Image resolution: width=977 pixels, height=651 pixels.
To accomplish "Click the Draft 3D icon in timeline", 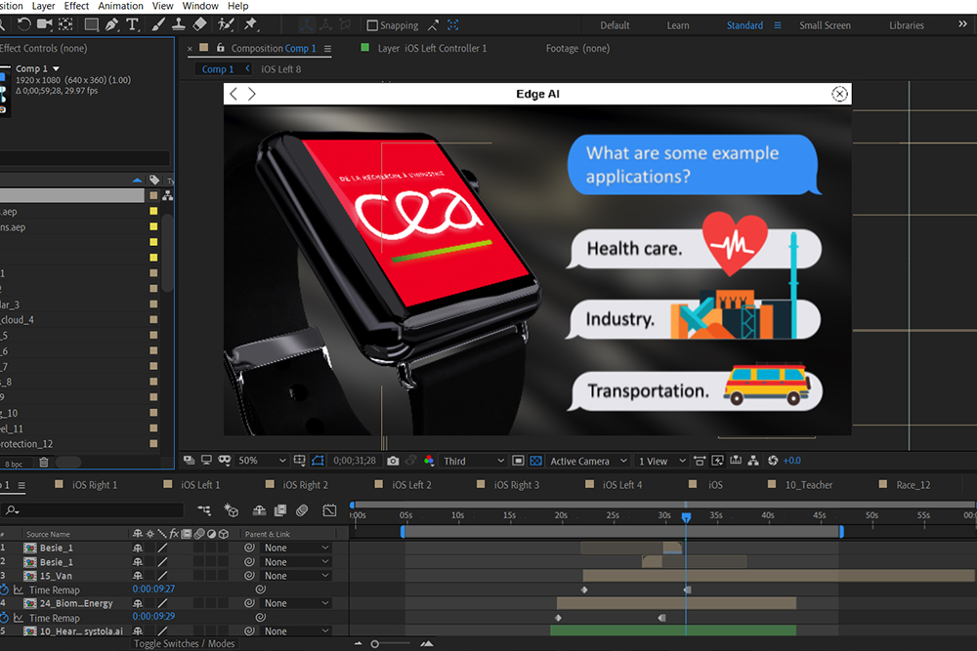I will point(232,510).
